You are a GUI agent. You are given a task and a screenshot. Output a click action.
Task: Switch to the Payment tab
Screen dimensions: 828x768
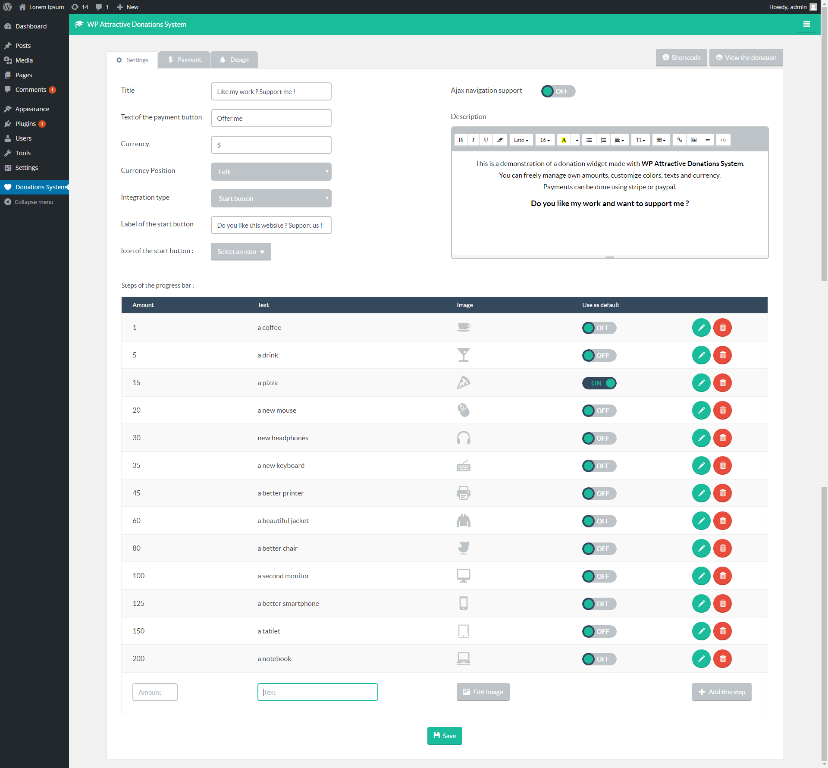[x=185, y=60]
